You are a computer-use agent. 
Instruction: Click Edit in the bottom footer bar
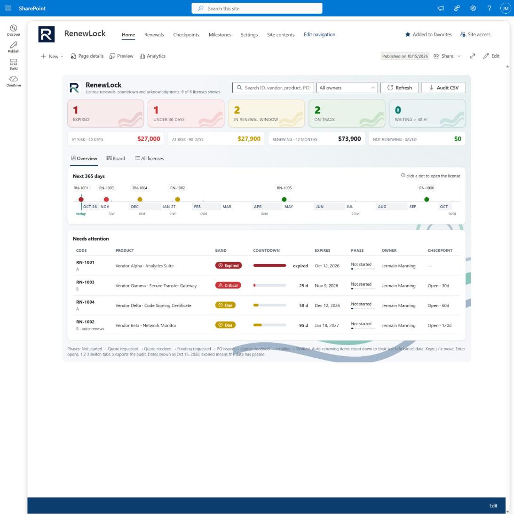(493, 506)
